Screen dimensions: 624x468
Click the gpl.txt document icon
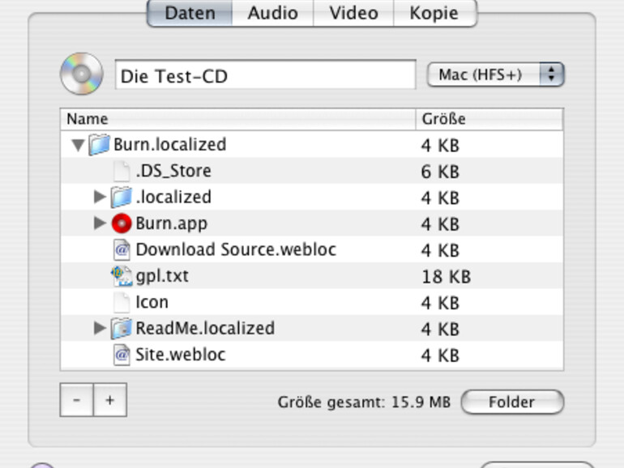point(122,276)
